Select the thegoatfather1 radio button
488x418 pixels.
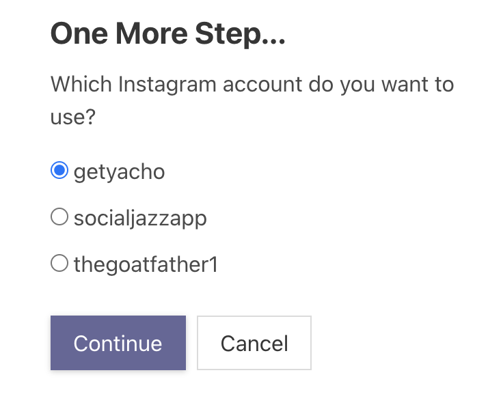[x=59, y=263]
